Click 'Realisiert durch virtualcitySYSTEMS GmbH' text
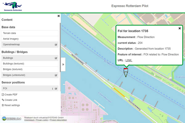Screen dimensions: 185x123 (44, 117)
